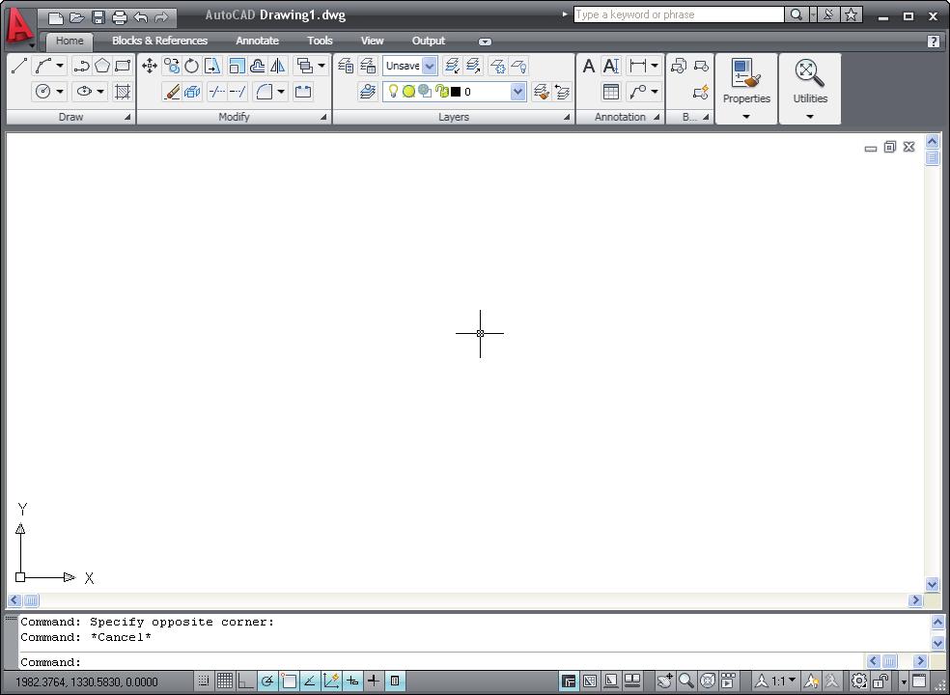The height and width of the screenshot is (695, 950).
Task: Toggle Ortho Mode in status bar
Action: click(245, 681)
